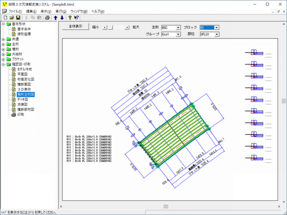The height and width of the screenshot is (215, 287).
Task: Click the up arrow toolbar icon
Action: (56, 17)
